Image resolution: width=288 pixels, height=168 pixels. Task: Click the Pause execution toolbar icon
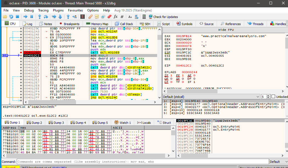pos(32,17)
